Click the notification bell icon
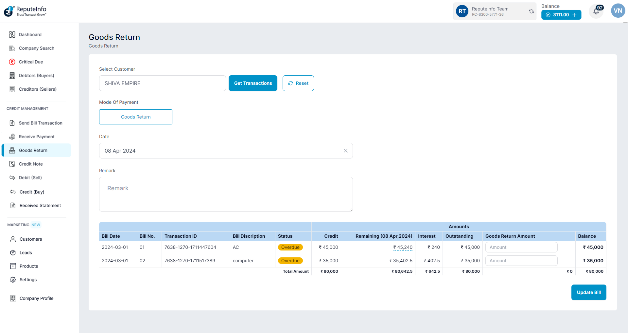The image size is (628, 333). [596, 12]
